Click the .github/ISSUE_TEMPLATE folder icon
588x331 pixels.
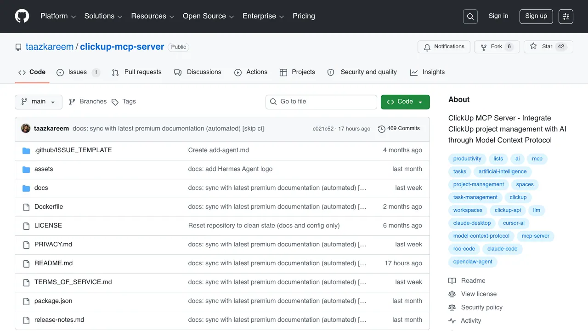tap(26, 150)
